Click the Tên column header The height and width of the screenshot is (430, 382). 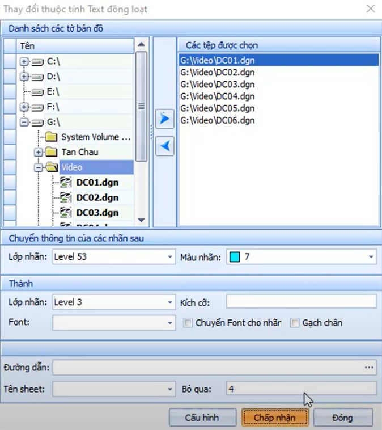tap(75, 46)
